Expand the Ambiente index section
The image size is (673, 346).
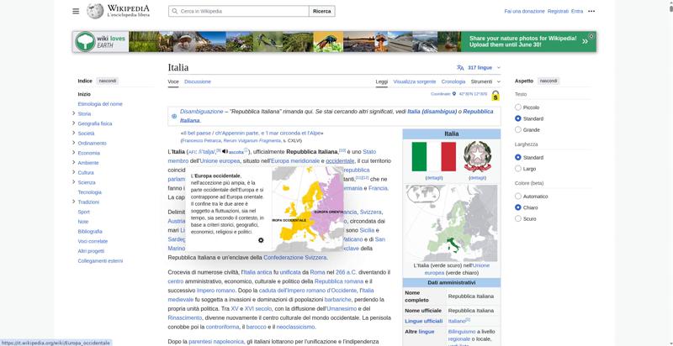point(74,163)
